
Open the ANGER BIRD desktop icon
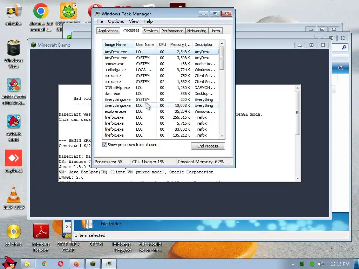[14, 128]
